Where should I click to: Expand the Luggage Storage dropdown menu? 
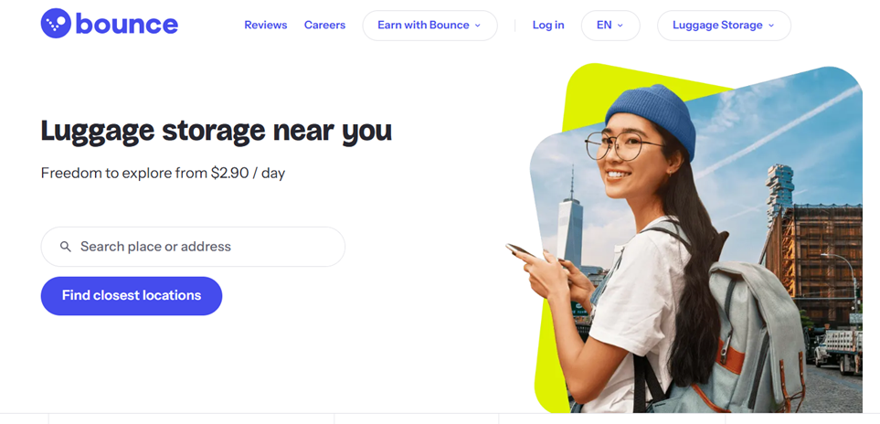(x=724, y=26)
